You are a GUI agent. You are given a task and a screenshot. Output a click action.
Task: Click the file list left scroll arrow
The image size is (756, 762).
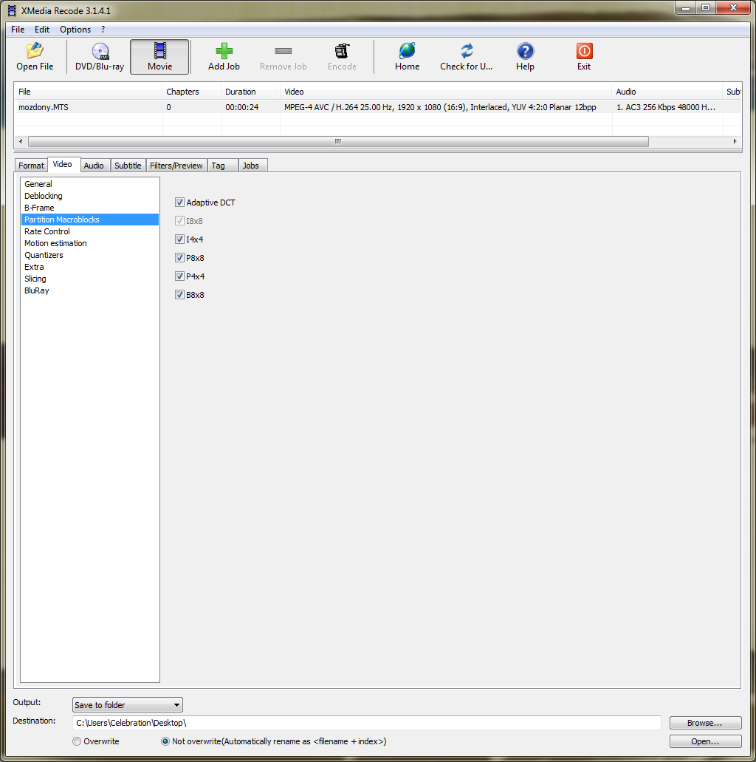click(21, 141)
